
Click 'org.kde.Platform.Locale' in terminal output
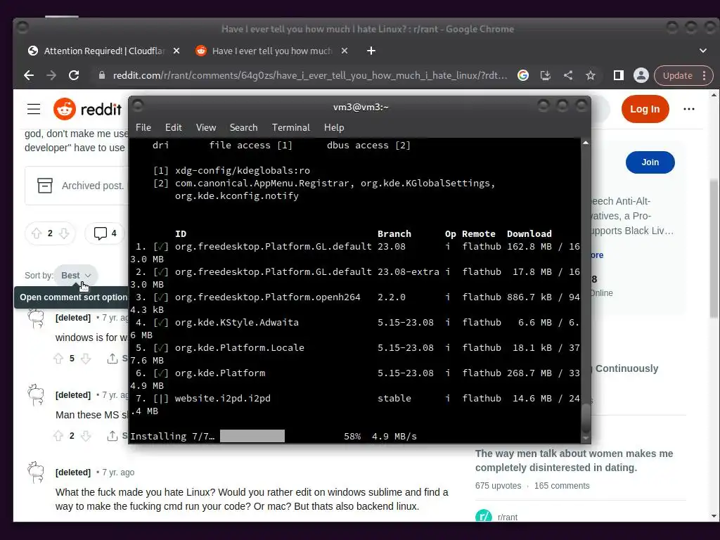(239, 347)
